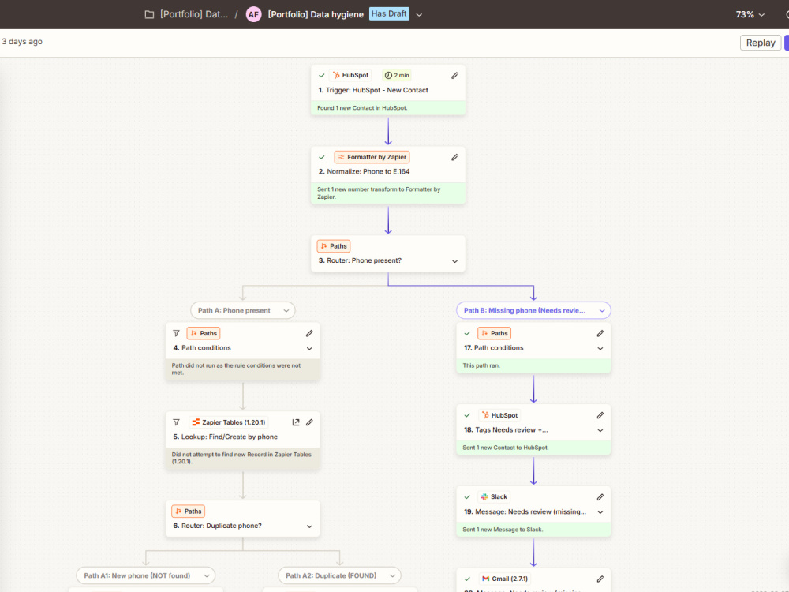Select step 2 Normalize: Phone to E.164
This screenshot has height=592, width=789.
(388, 175)
